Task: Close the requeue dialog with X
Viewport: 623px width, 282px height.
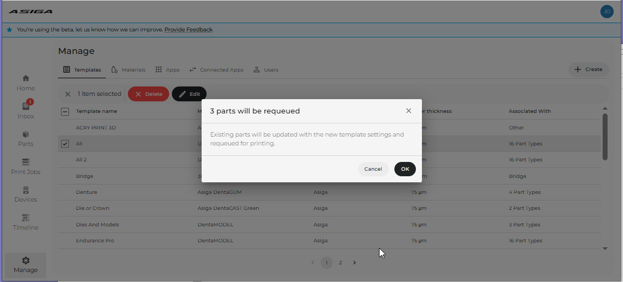Action: (408, 111)
